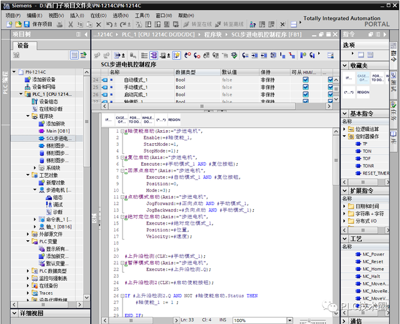Insert IF statement from editor favorites
The width and height of the screenshot is (400, 324).
[108, 119]
